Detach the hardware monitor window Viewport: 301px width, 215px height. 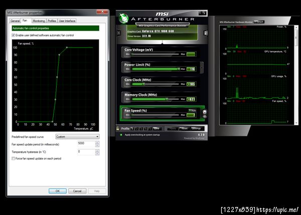tap(259, 22)
